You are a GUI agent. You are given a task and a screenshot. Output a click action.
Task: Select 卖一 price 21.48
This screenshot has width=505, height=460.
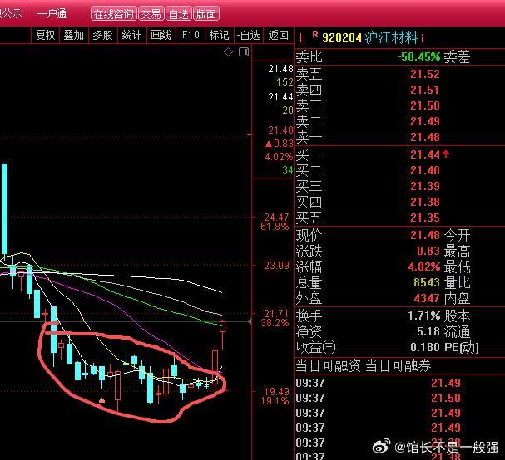425,138
